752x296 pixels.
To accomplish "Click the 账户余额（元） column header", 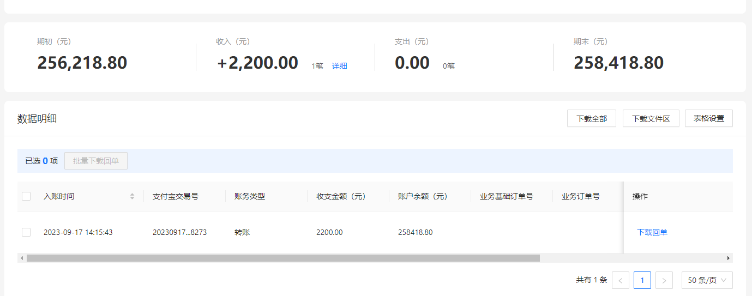I will 423,196.
